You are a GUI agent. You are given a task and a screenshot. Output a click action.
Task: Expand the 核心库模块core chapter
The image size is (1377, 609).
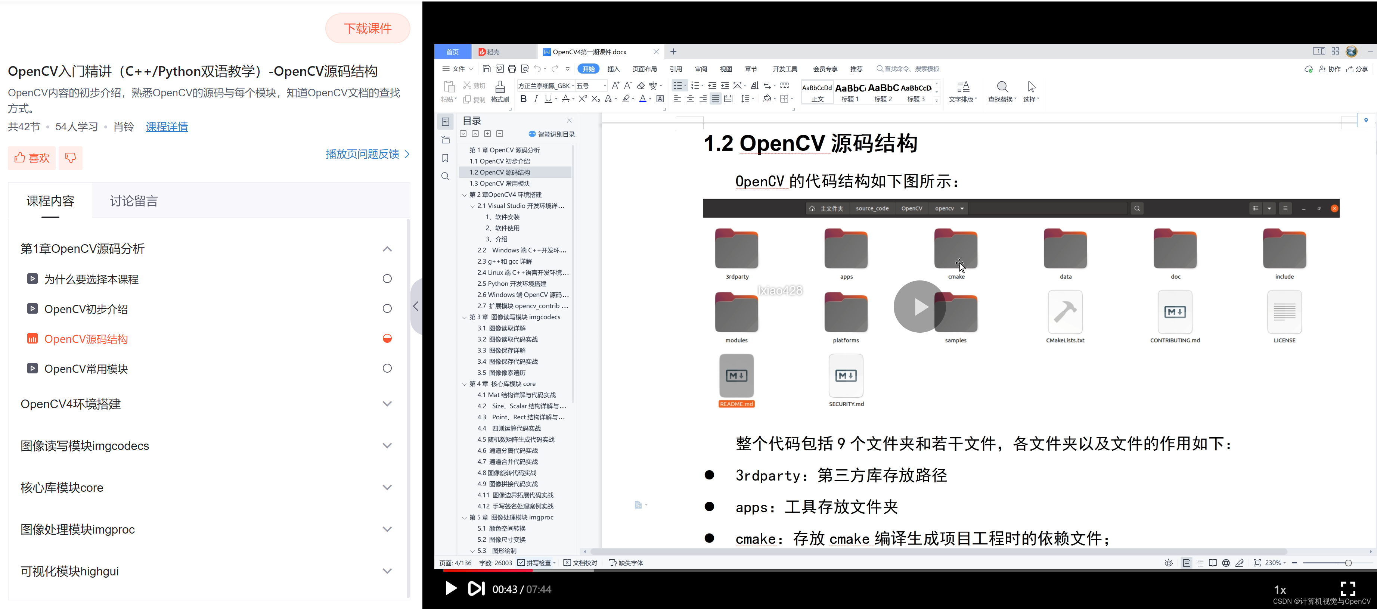click(x=387, y=487)
